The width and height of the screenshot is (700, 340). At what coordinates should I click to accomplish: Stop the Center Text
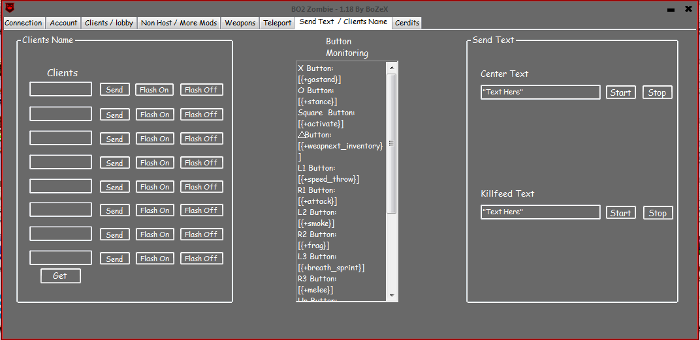[x=657, y=92]
